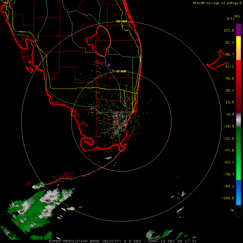Image resolution: width=243 pixels, height=243 pixels.
Task: Click the NEXLAB-College of DuPage credit text
Action: [215, 3]
